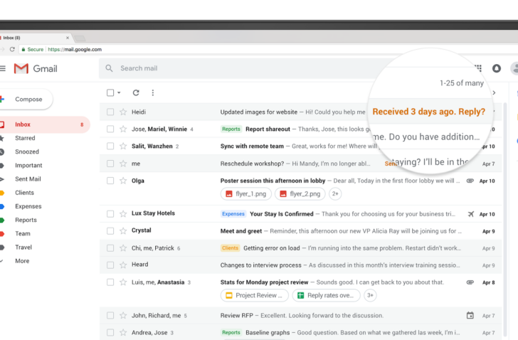
Task: Select the checkbox for Crystal's email
Action: (x=110, y=231)
